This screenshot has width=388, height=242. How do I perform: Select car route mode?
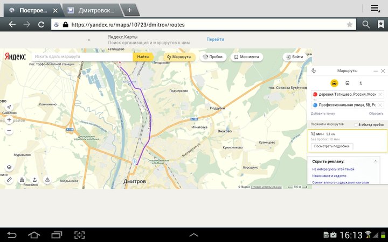coord(334,83)
